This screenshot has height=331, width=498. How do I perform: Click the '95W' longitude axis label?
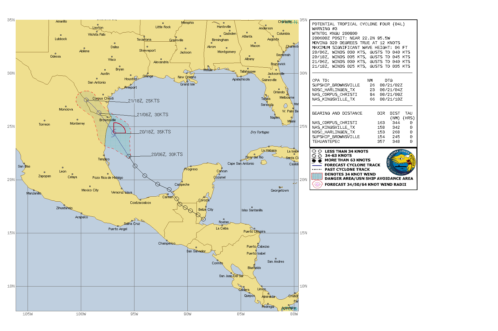[134, 314]
